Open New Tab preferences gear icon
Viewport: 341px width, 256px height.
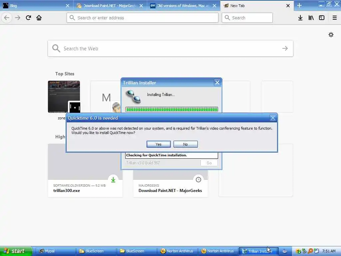click(x=331, y=35)
